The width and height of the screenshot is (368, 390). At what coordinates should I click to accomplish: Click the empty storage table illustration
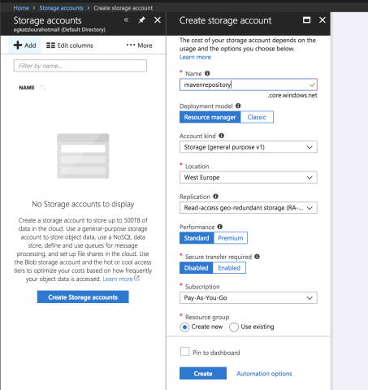83,156
